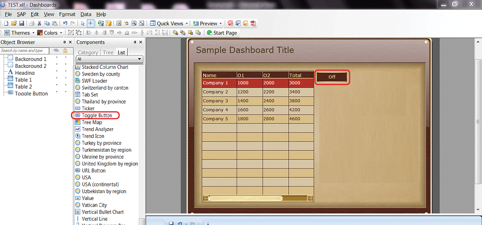The height and width of the screenshot is (225, 482).
Task: Click the New document icon in toolbar
Action: 6,23
